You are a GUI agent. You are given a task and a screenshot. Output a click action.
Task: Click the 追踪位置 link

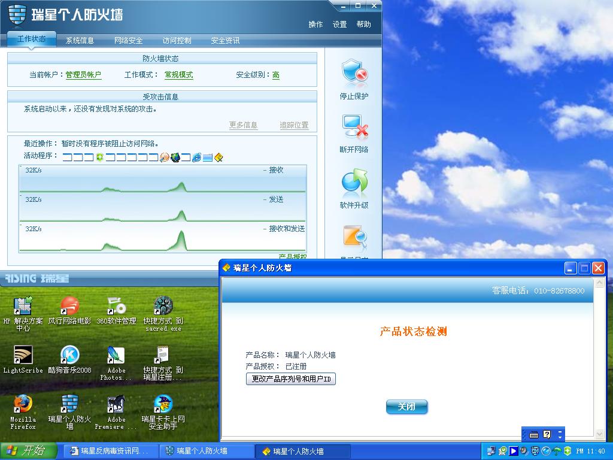click(x=294, y=125)
